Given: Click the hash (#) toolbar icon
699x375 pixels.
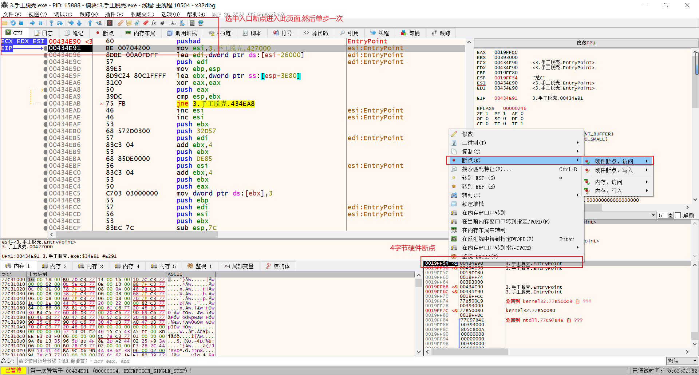Looking at the screenshot, I should 162,23.
